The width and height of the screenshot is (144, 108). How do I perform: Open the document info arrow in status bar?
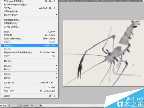pos(40,105)
